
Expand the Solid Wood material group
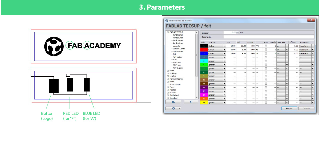click(x=168, y=95)
